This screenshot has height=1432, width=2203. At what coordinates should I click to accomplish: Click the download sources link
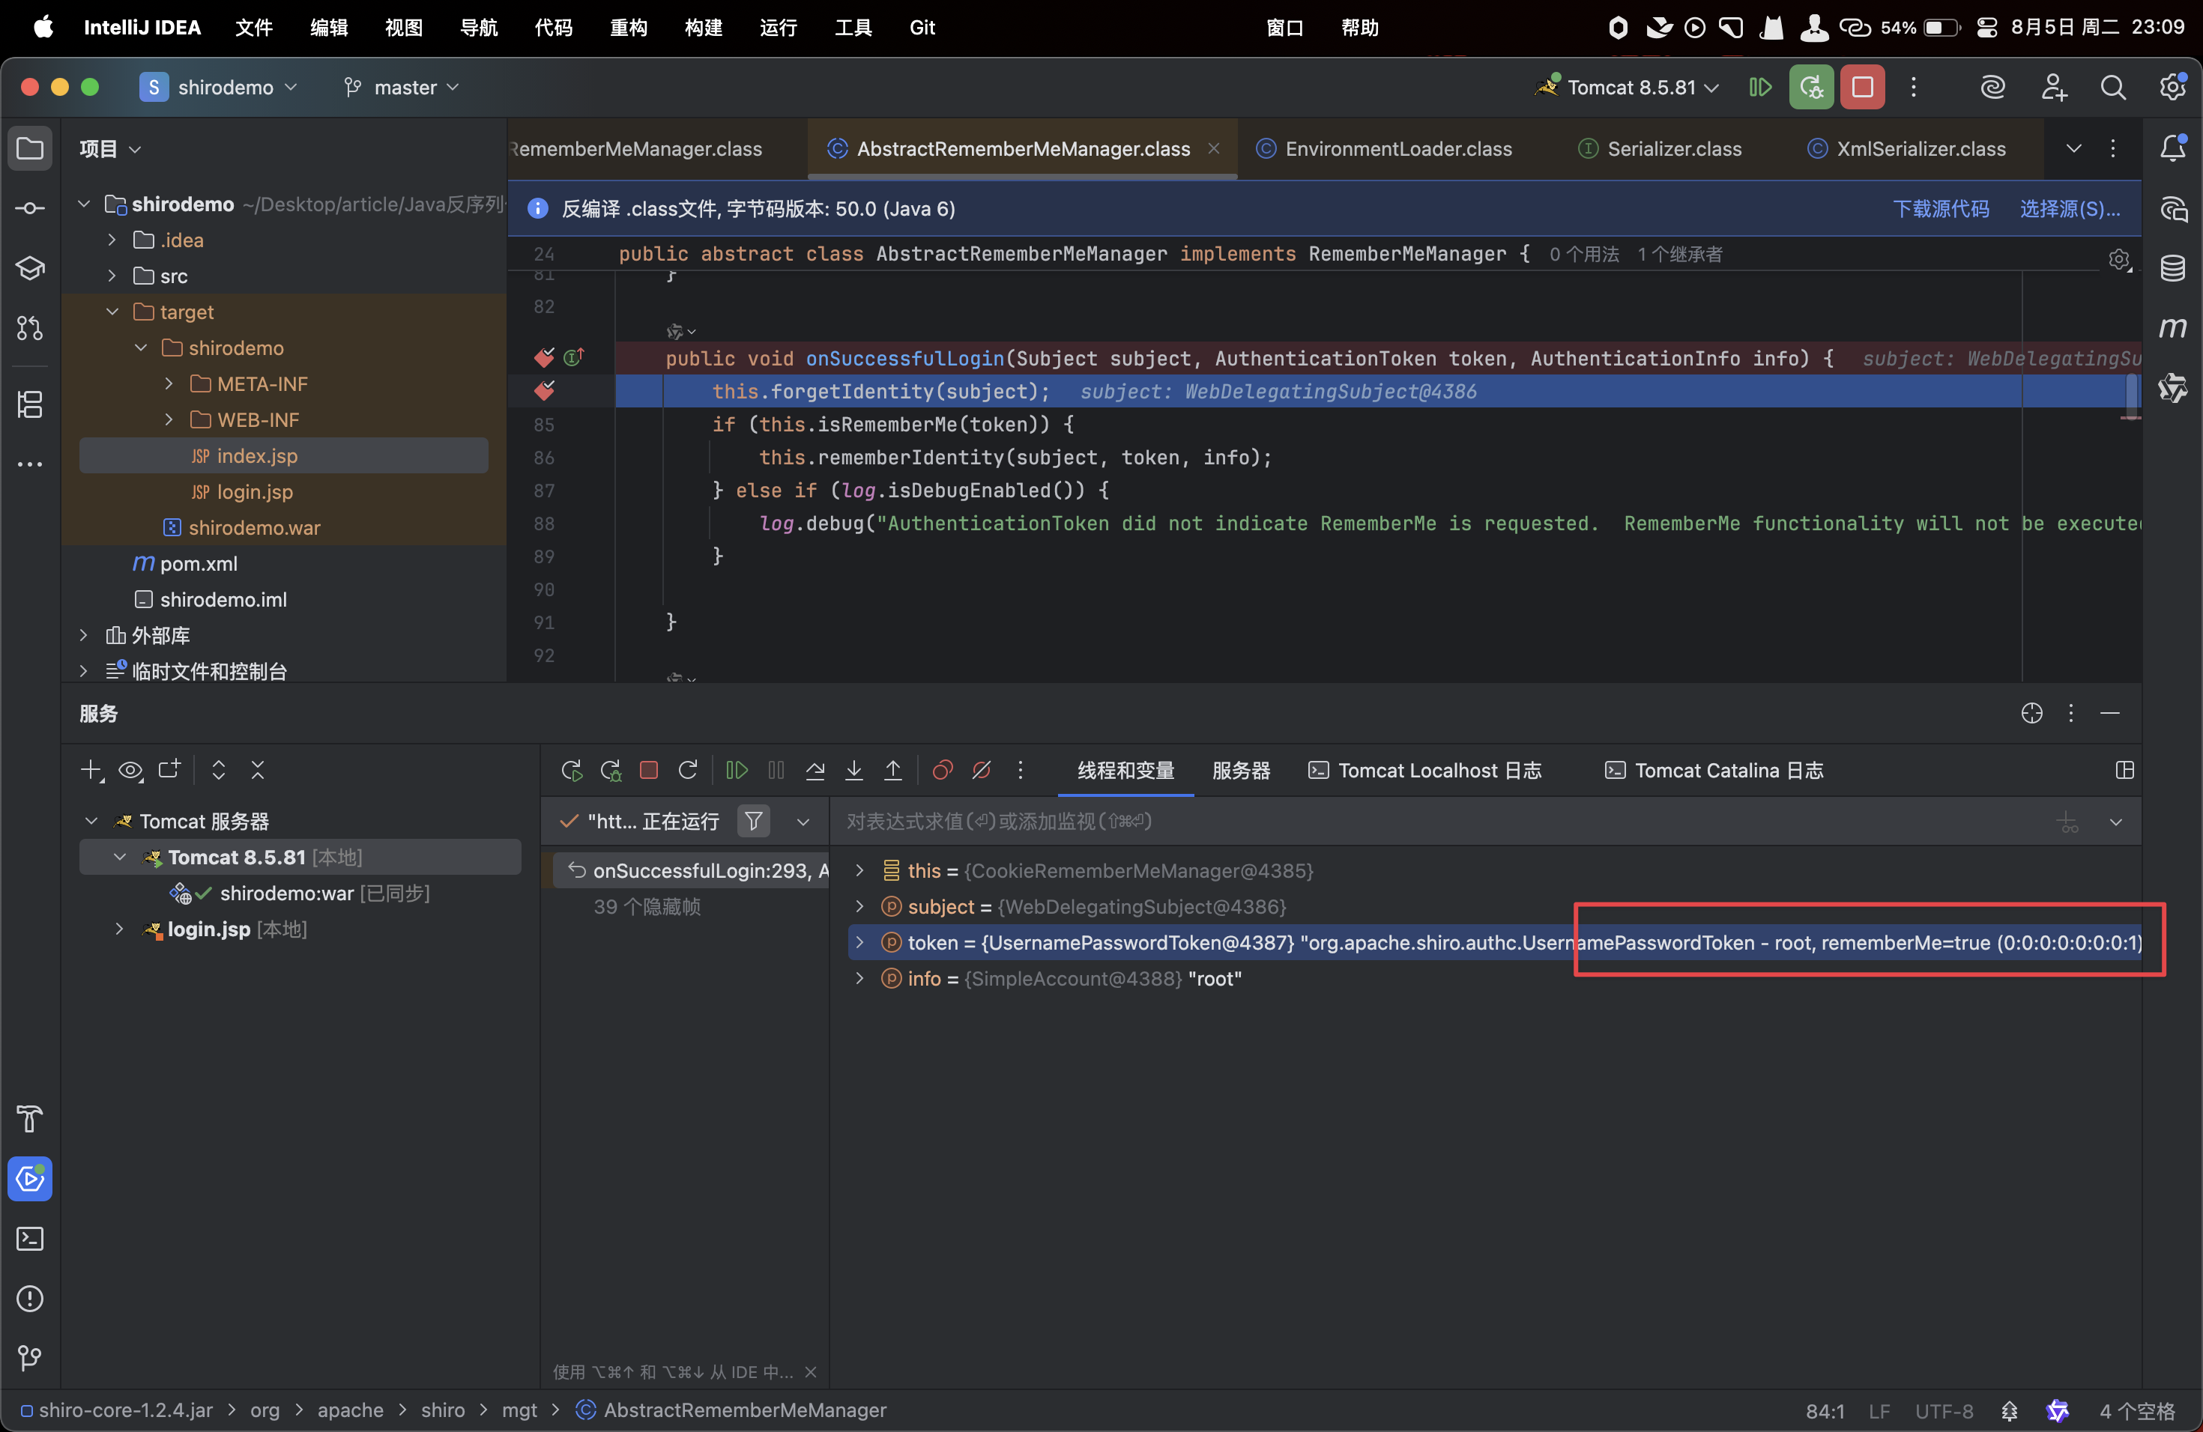pos(1940,208)
